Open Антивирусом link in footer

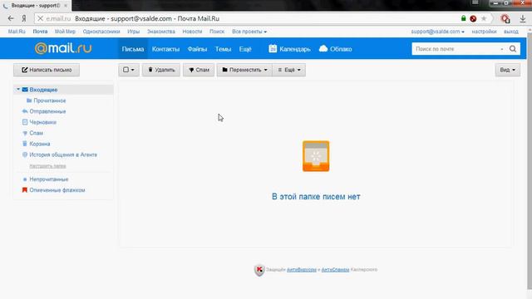tap(301, 269)
